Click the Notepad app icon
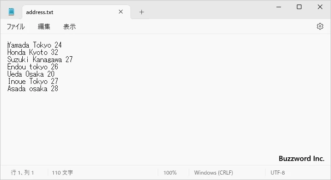 [x=11, y=12]
